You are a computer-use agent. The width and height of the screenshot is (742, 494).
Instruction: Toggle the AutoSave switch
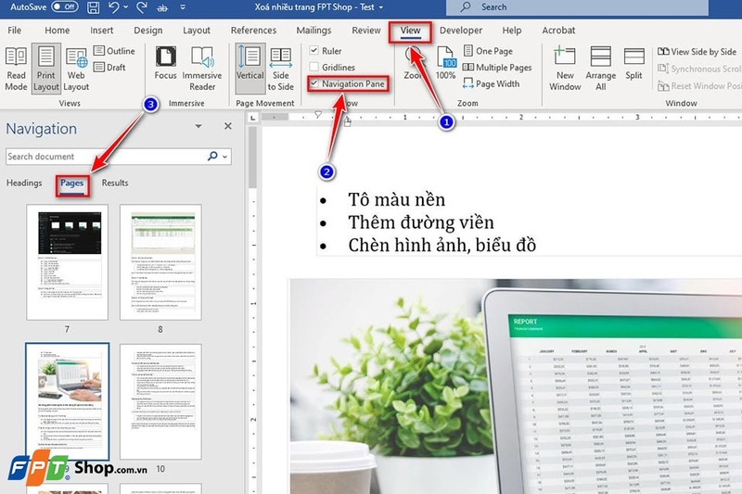[64, 7]
